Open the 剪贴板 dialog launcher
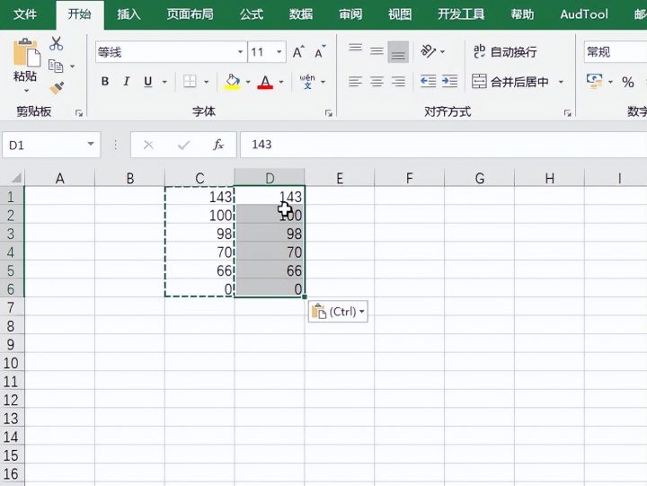The width and height of the screenshot is (647, 486). point(79,112)
